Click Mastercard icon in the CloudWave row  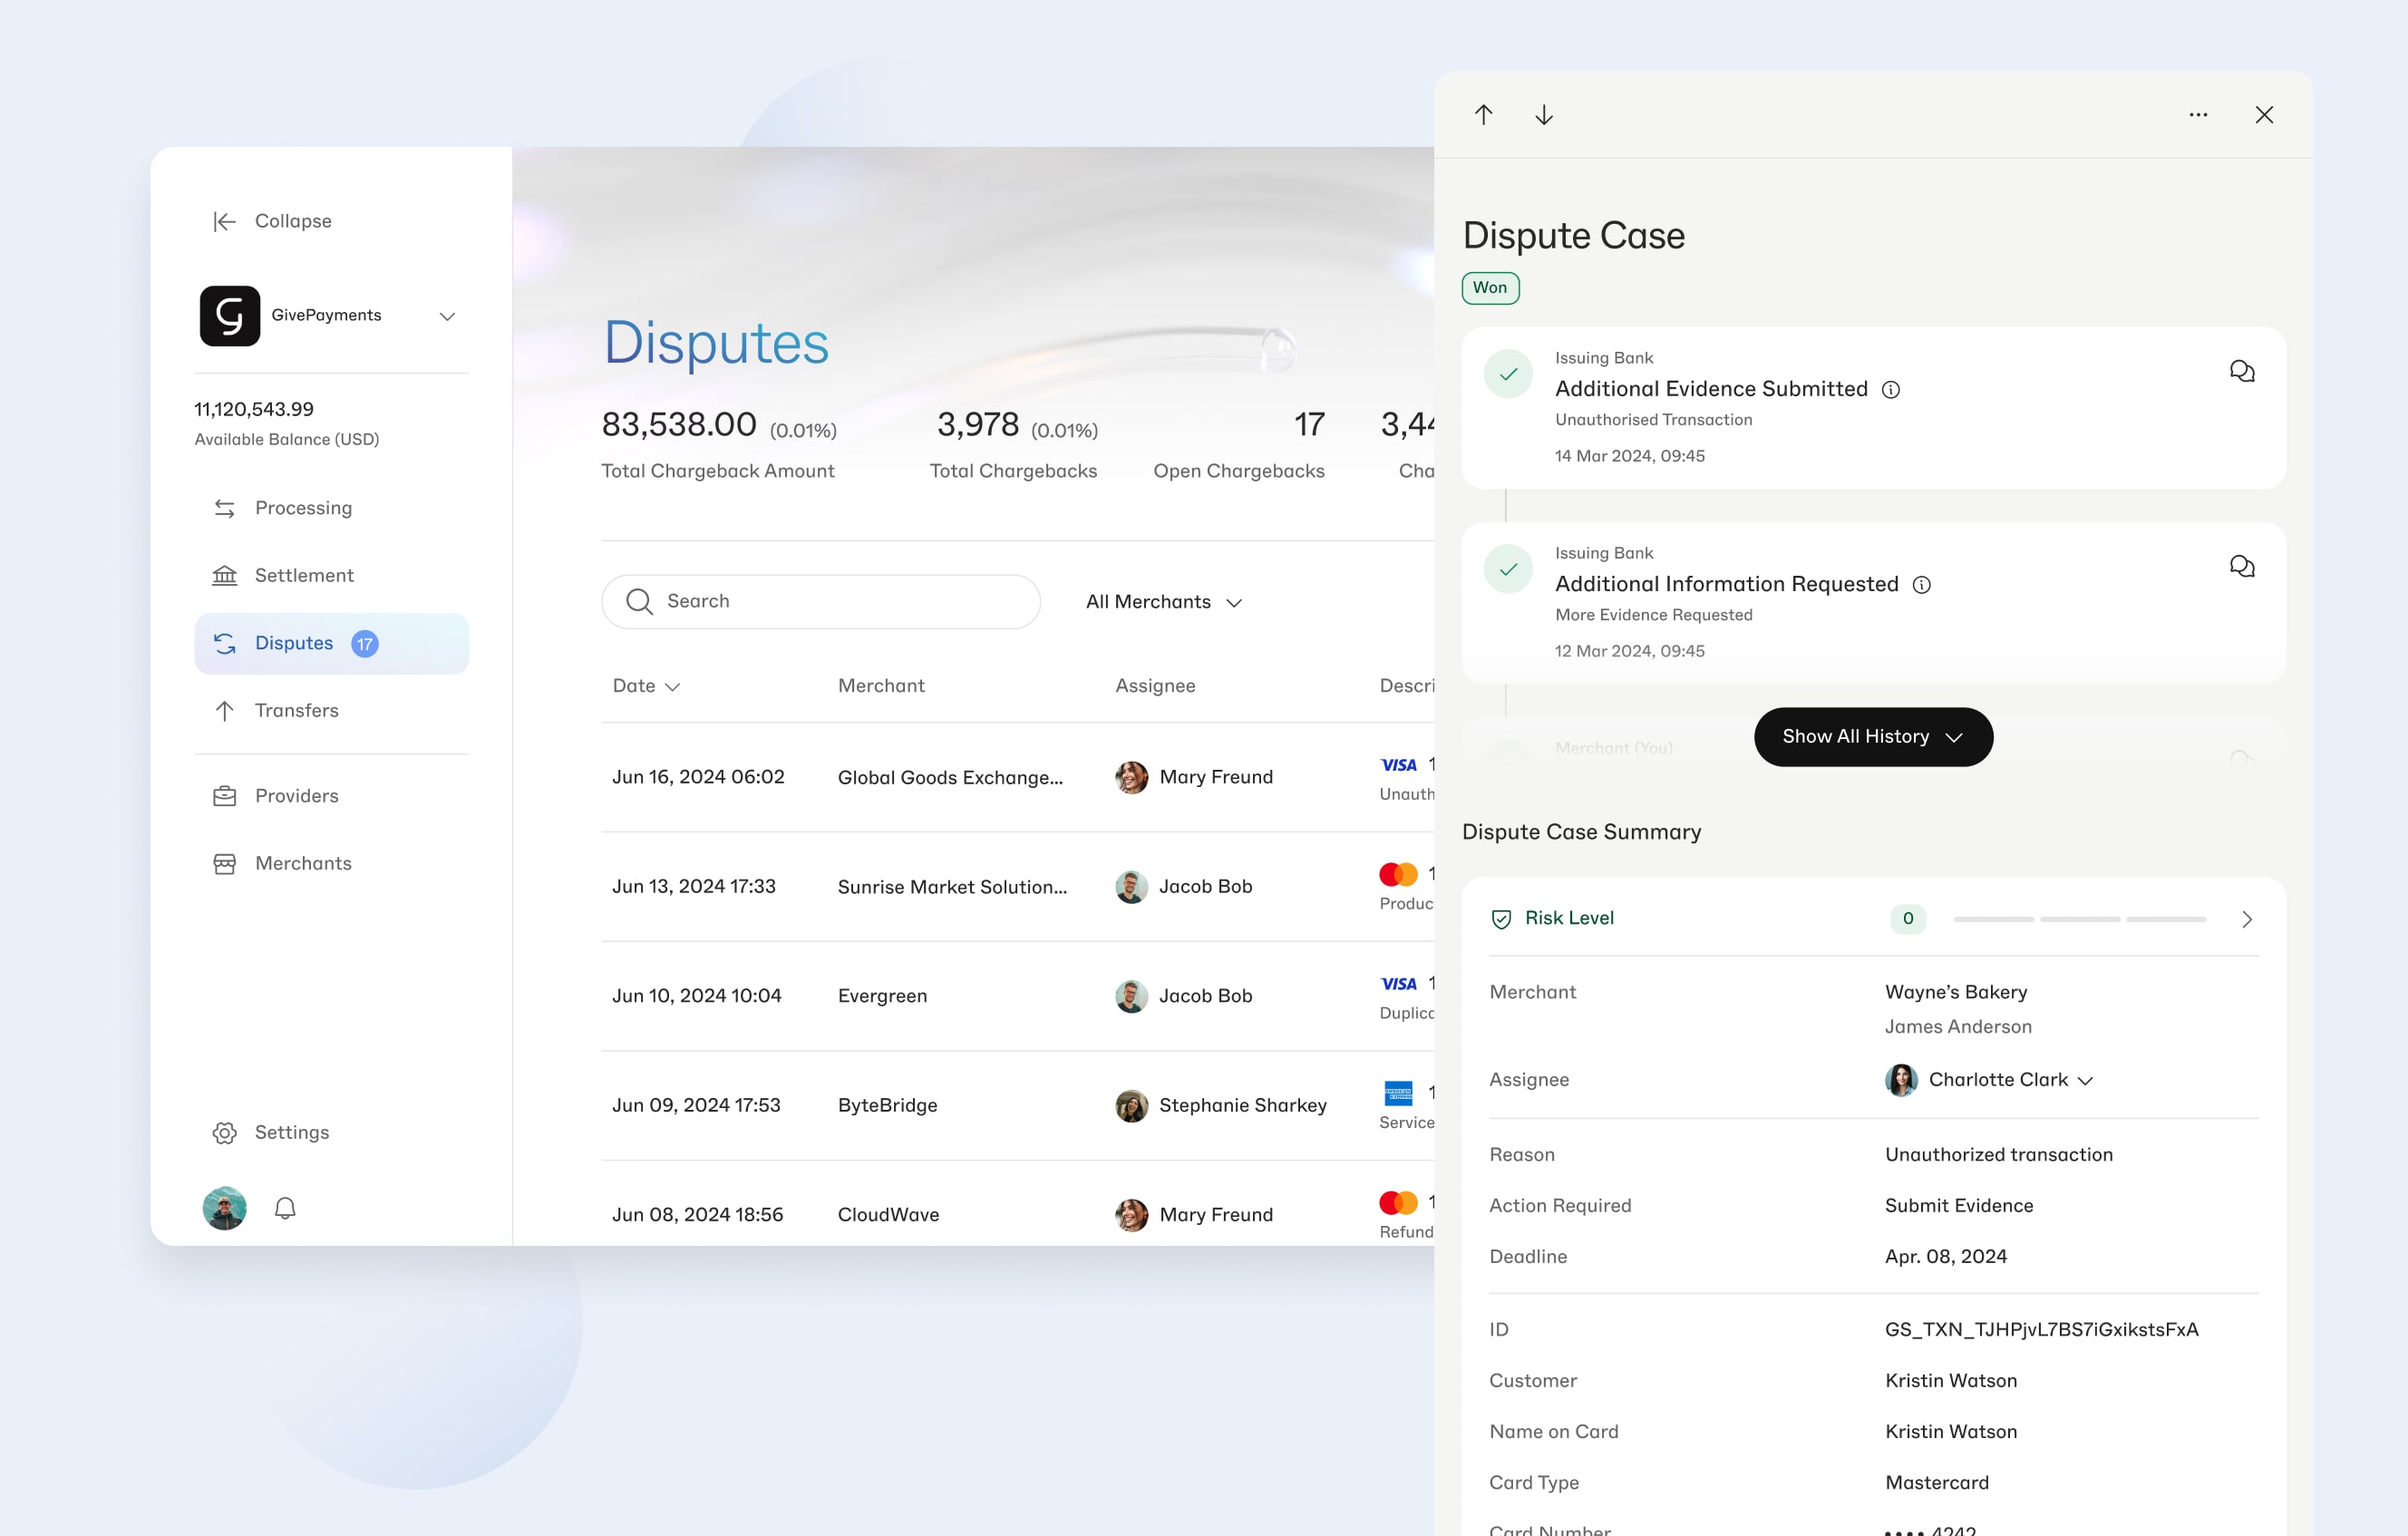coord(1398,1202)
